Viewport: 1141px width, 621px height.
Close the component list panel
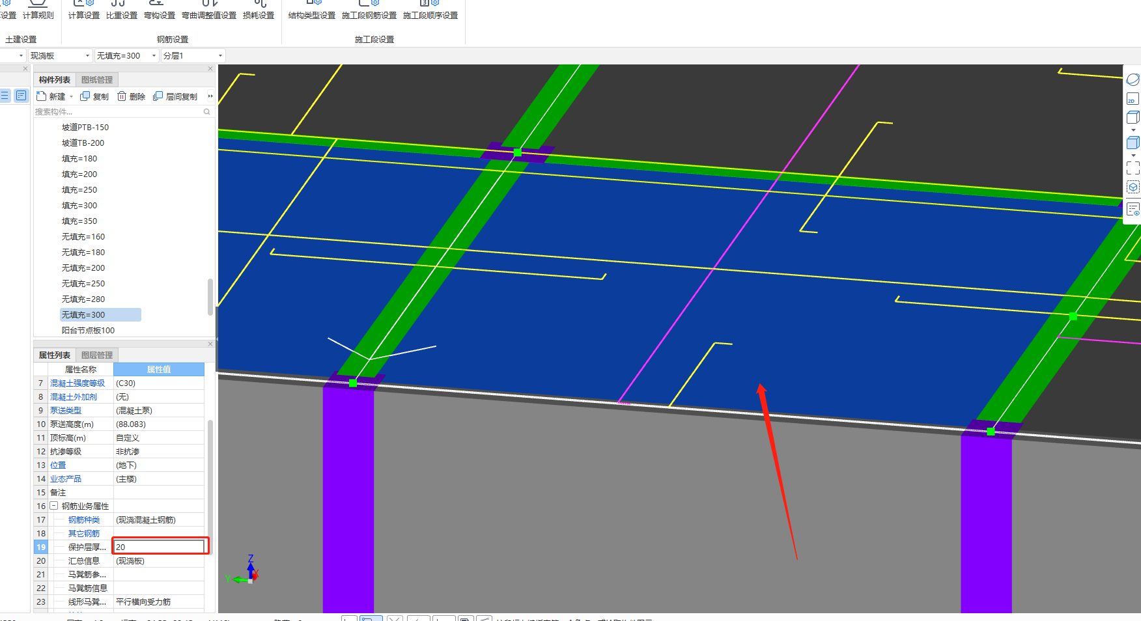(x=210, y=68)
